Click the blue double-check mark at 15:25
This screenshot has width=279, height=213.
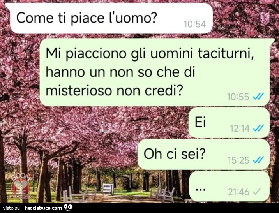pos(258,160)
